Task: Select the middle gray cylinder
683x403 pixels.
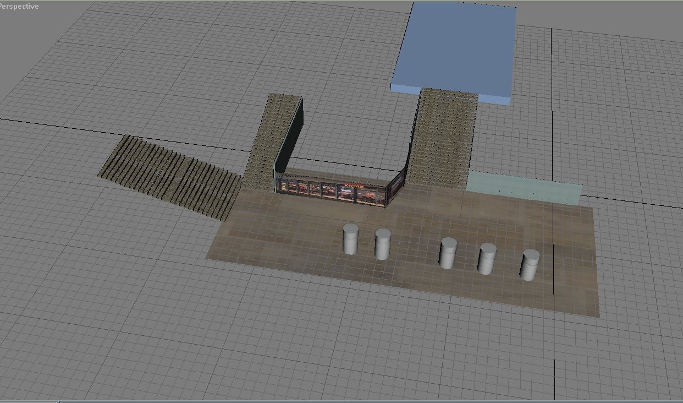Action: 448,253
